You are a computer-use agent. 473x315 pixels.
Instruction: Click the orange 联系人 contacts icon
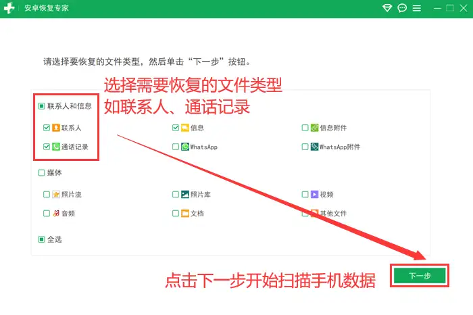click(x=56, y=128)
